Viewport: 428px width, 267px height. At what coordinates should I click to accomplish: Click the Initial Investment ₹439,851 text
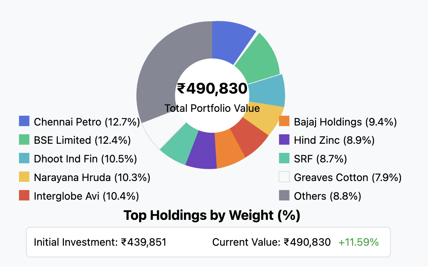100,242
